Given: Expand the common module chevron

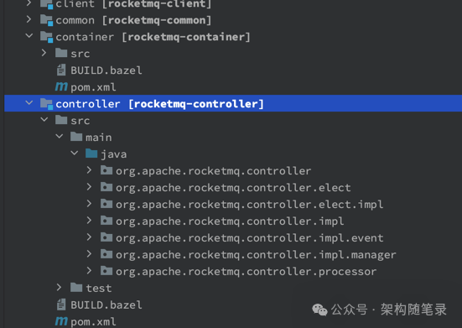Looking at the screenshot, I should pos(29,19).
